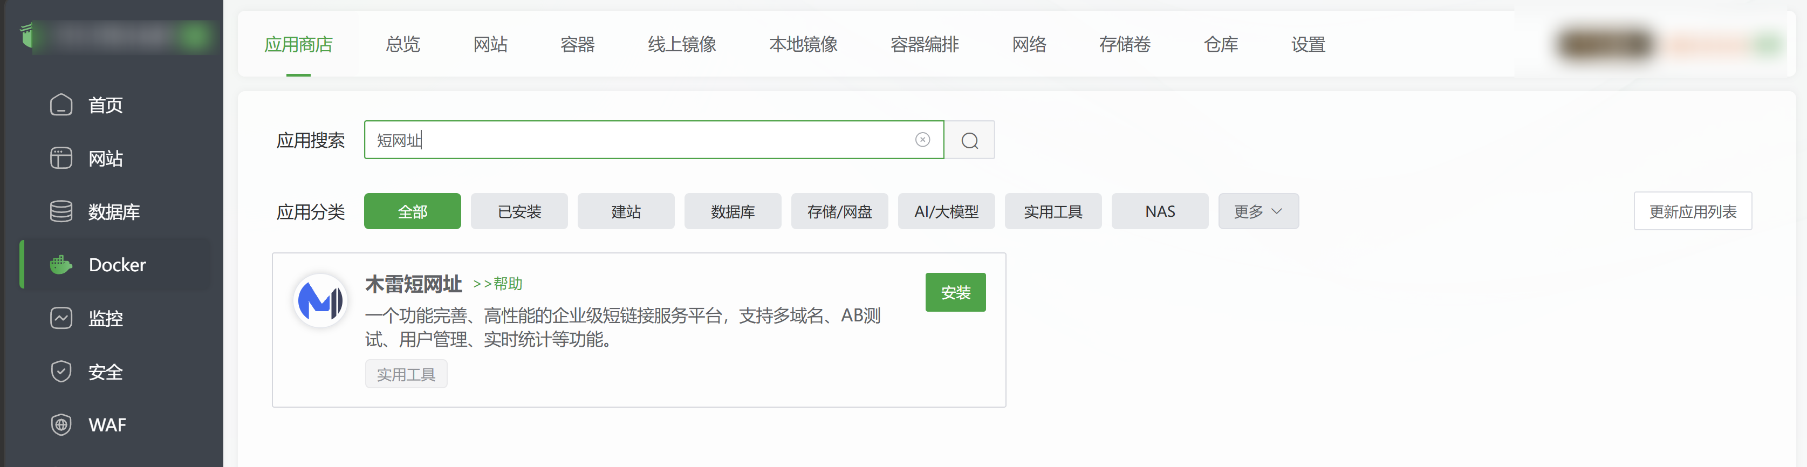Open the 监控 sidebar menu item
Viewport: 1807px width, 467px height.
(x=116, y=318)
